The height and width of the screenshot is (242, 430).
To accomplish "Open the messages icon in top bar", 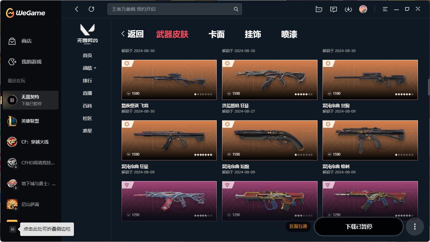I will (x=334, y=9).
